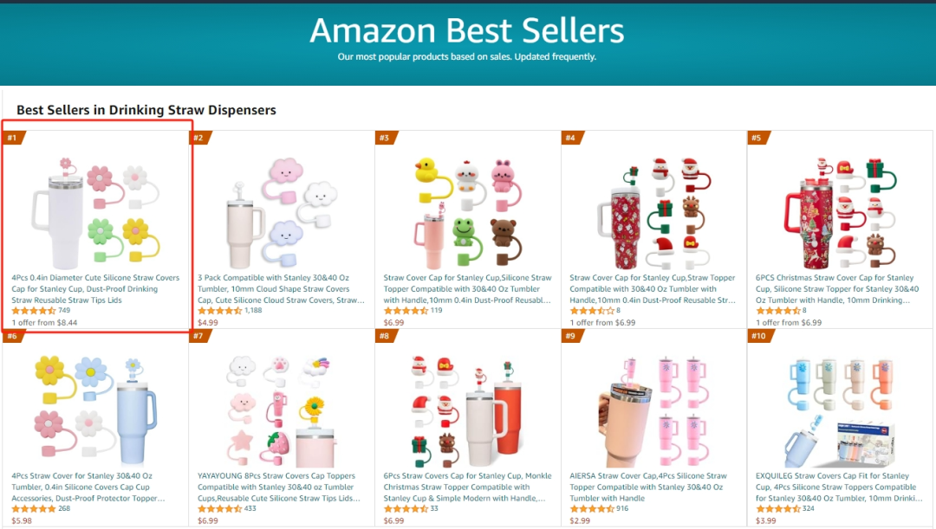Open the #7 YAYAYOUNG 8Pcs straw covers image

(282, 411)
